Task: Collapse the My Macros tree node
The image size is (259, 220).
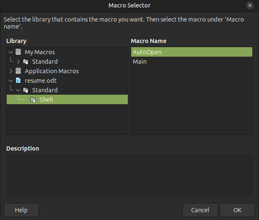Action: pos(11,52)
